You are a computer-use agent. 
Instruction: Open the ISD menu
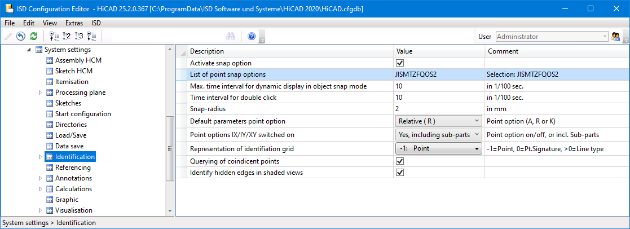point(96,23)
